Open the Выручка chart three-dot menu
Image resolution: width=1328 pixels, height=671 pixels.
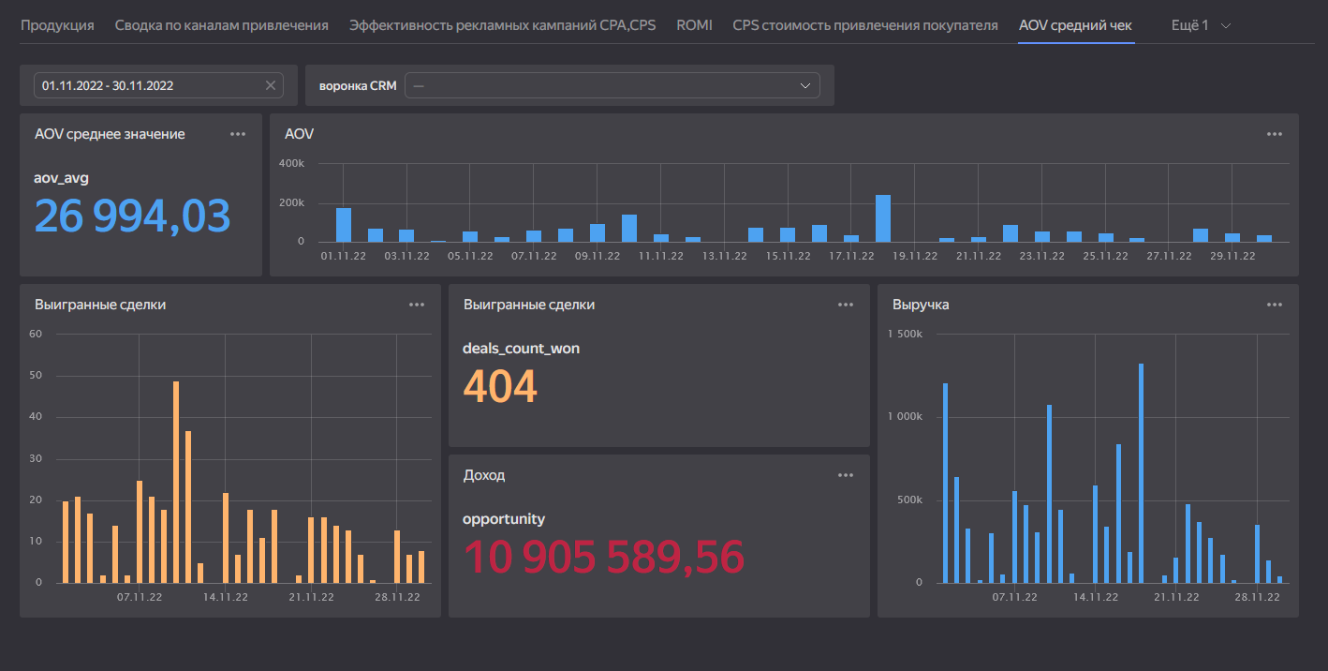point(1275,305)
